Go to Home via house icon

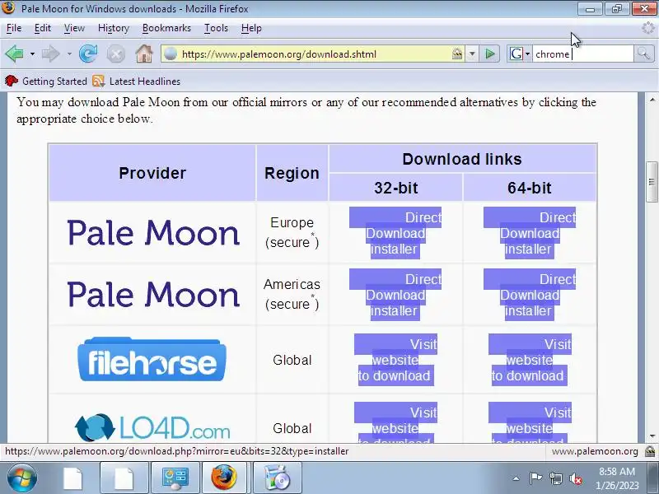[x=144, y=54]
